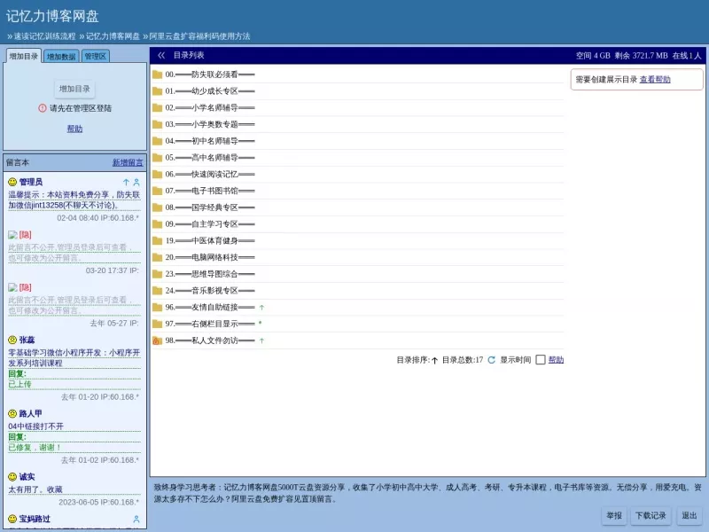This screenshot has width=709, height=532.
Task: Click green arrow beside 98 私人文件勿访
Action: pos(261,340)
